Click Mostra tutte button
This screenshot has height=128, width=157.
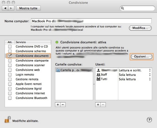28,8
